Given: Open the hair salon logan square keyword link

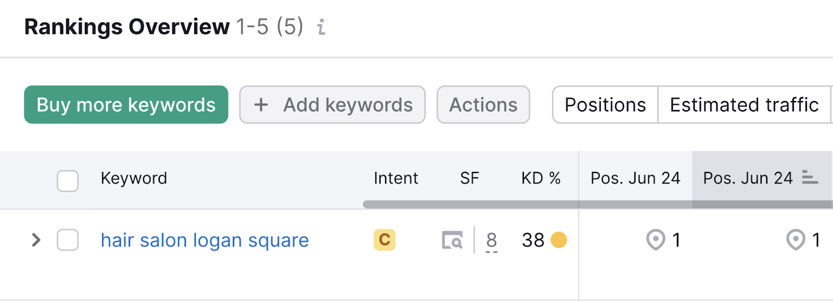Looking at the screenshot, I should coord(205,240).
